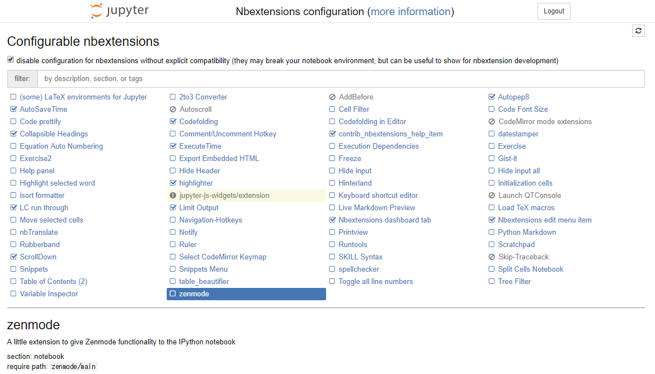Click the disabled icon beside Launch QTConsole
Viewport: 655px width, 374px height.
(492, 195)
